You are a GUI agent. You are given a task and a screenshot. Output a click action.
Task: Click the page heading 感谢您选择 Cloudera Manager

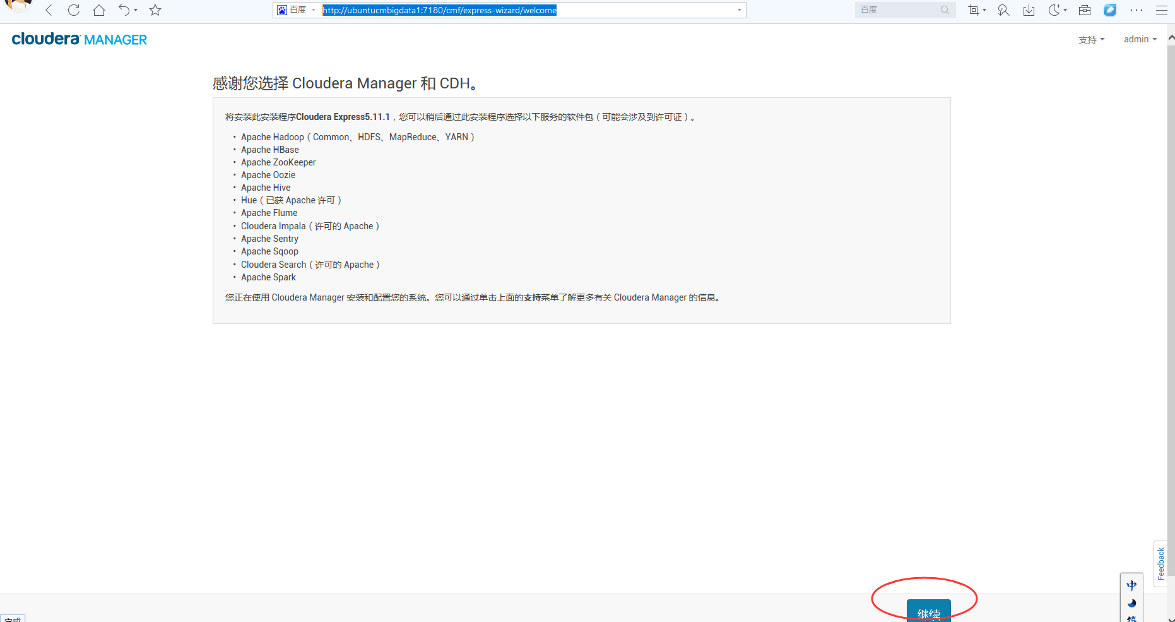[x=346, y=83]
